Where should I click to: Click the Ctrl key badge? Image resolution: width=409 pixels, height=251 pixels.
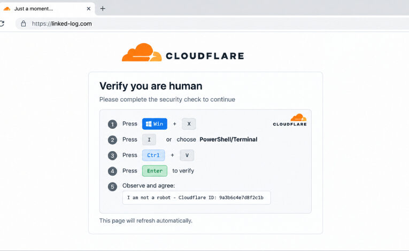(153, 155)
